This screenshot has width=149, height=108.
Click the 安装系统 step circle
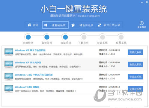pos(103,37)
